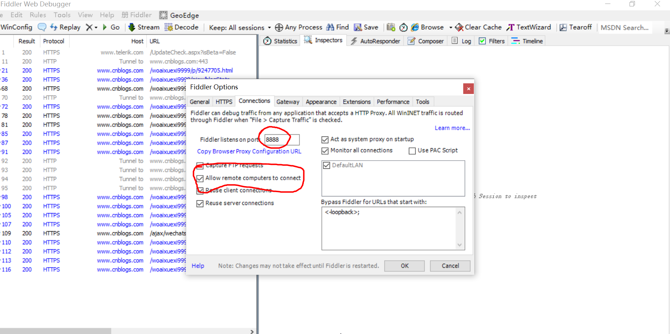This screenshot has height=334, width=670.
Task: Open the Edit menu
Action: point(16,15)
